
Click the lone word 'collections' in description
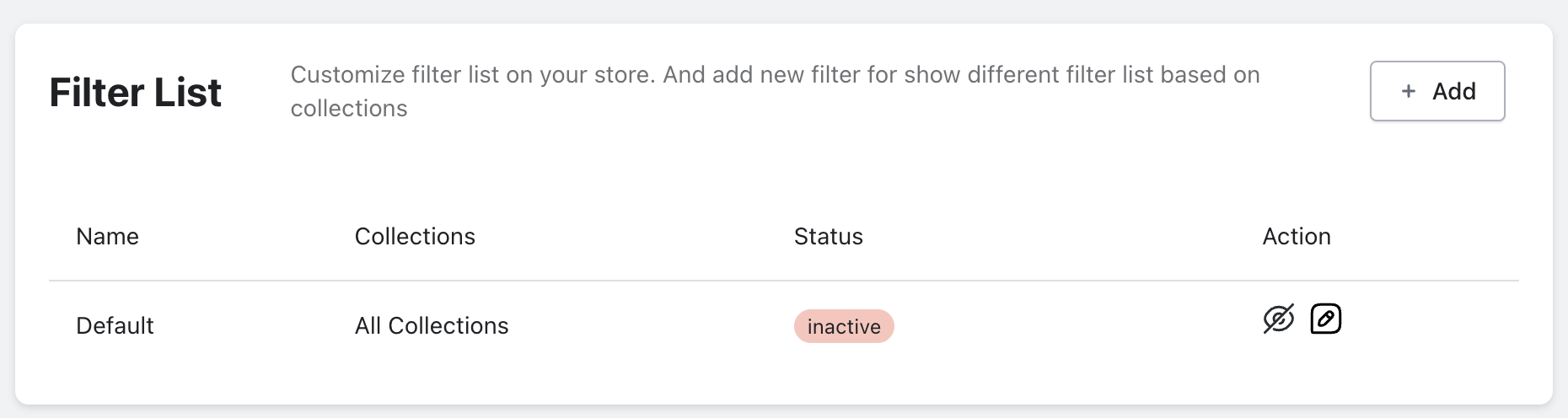point(349,109)
